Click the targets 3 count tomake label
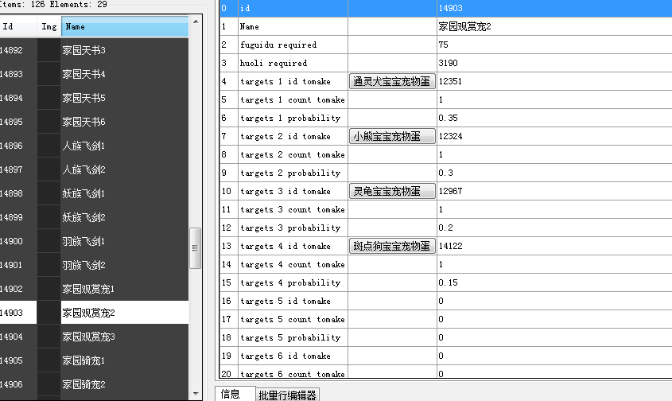 coord(293,209)
